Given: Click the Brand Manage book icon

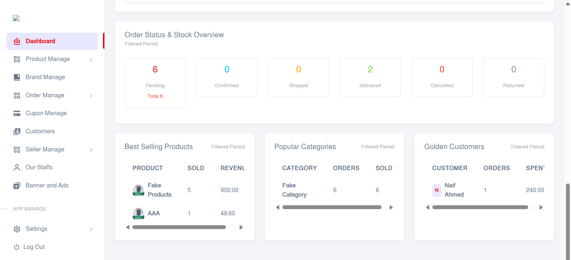Looking at the screenshot, I should [x=17, y=77].
